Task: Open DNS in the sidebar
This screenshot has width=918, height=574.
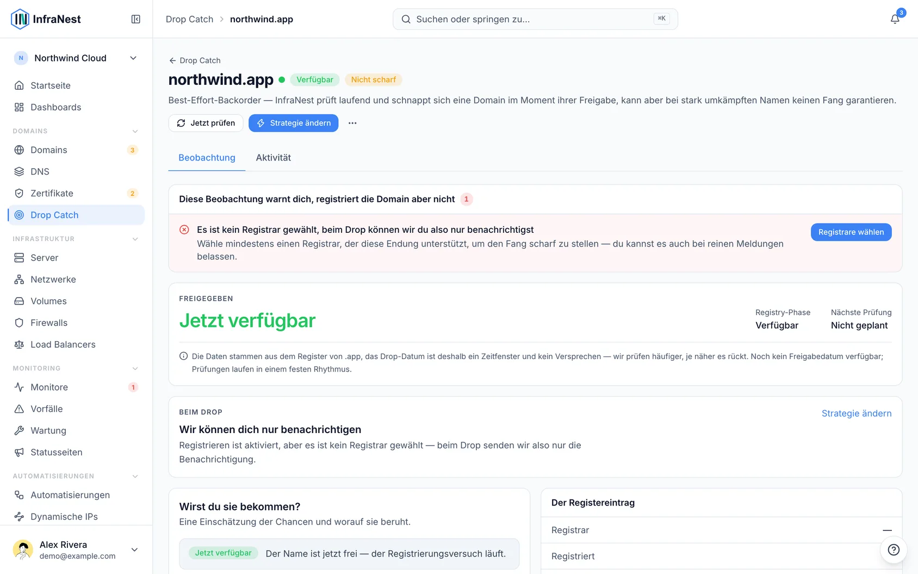Action: tap(76, 171)
